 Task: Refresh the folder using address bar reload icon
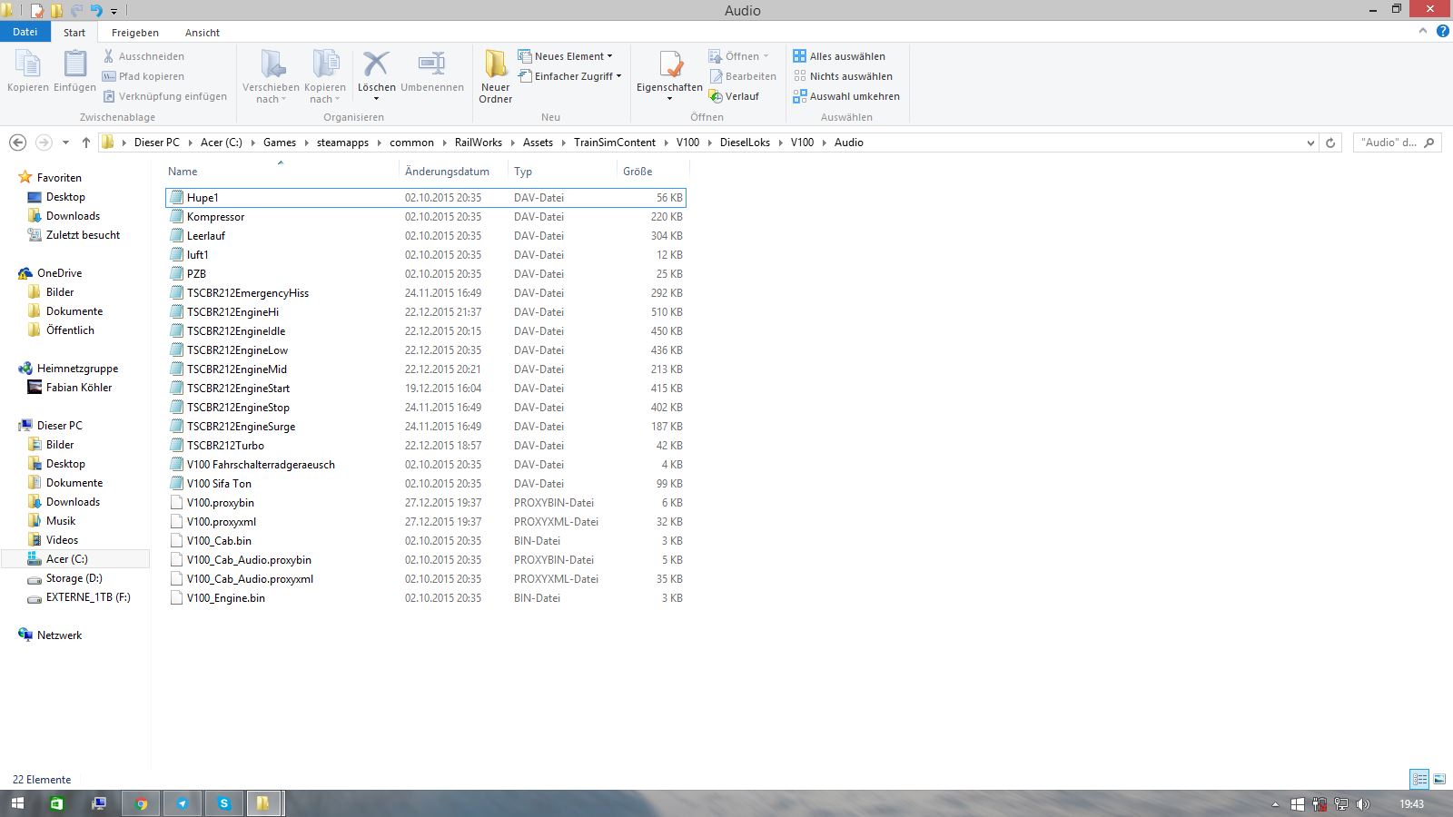point(1330,143)
